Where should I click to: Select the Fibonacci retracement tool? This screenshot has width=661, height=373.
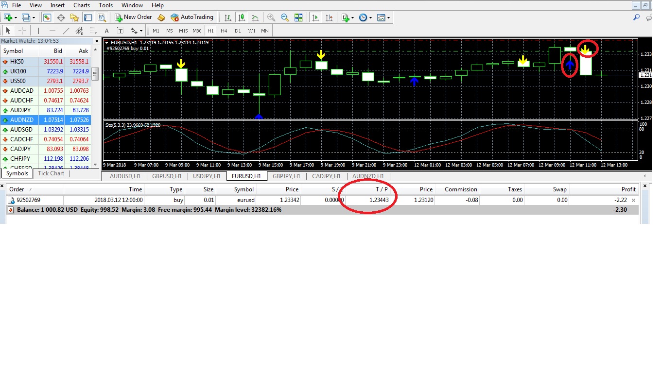click(93, 31)
